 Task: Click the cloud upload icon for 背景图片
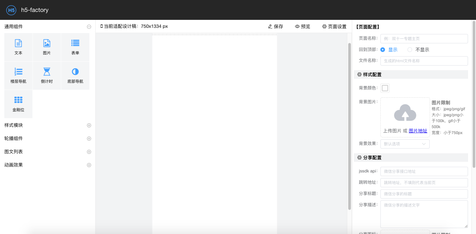(405, 113)
